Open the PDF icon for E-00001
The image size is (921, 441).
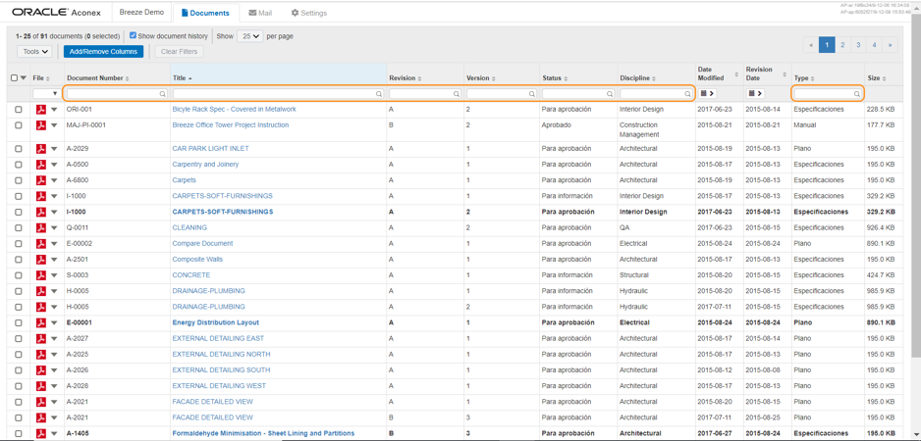click(x=41, y=323)
